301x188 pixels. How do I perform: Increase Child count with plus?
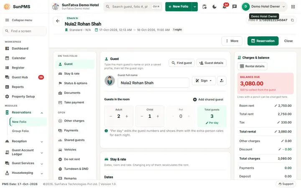[158, 116]
